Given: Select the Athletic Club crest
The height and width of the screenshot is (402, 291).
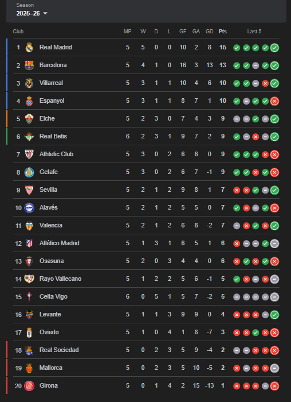Looking at the screenshot, I should click(29, 154).
